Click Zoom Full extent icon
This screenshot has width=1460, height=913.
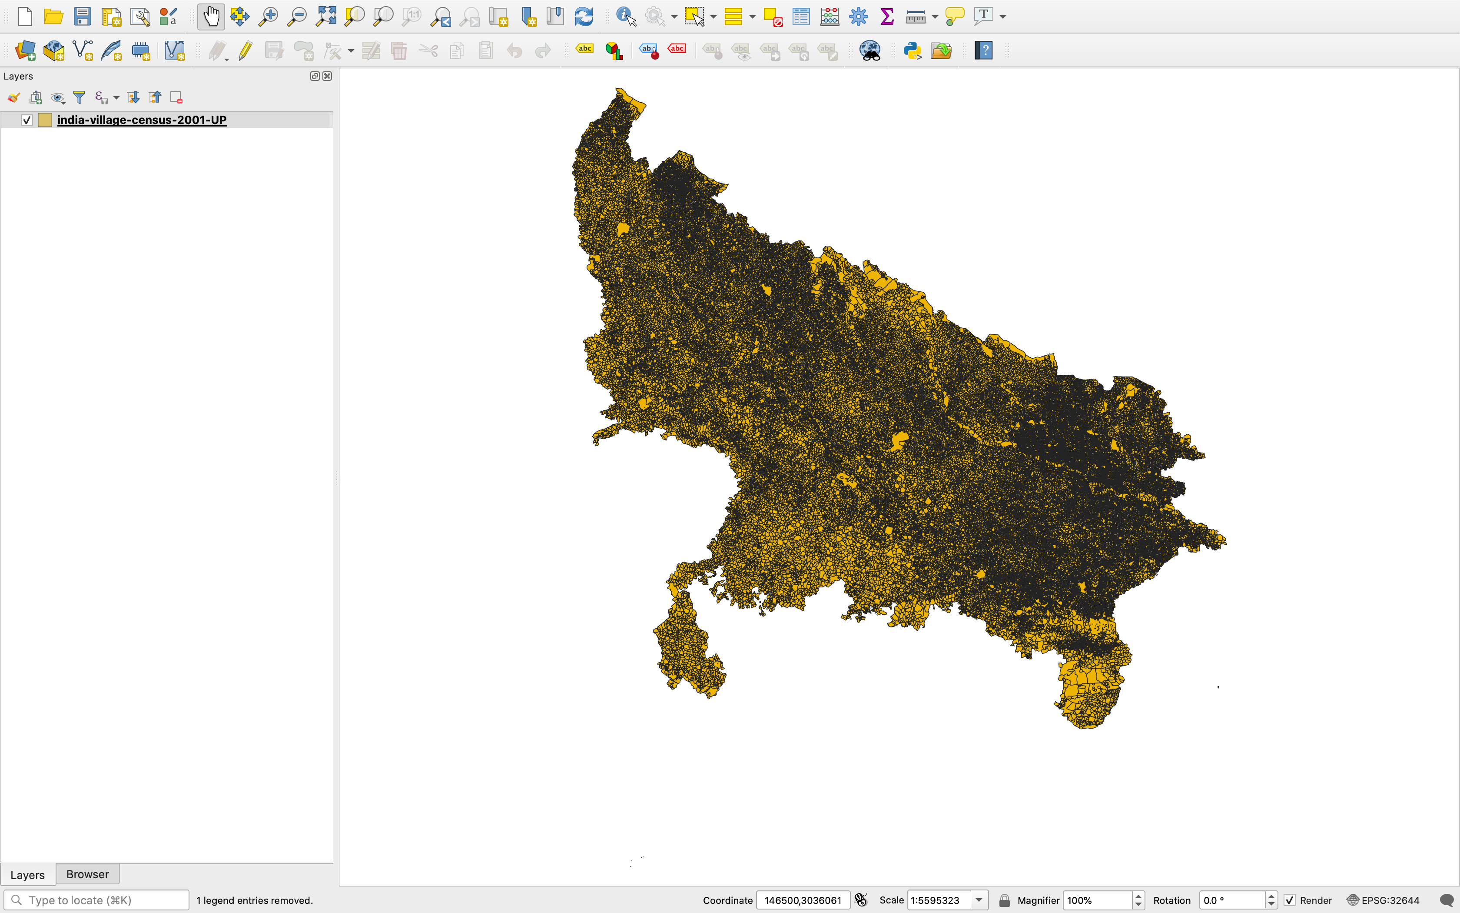pos(326,17)
